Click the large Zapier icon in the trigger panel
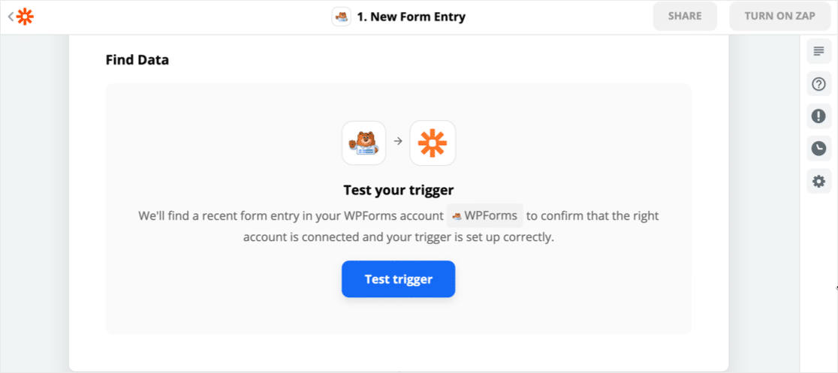The image size is (838, 373). [433, 143]
